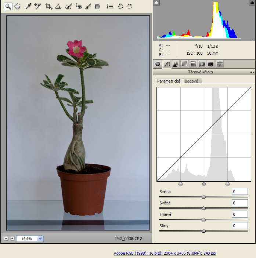
Task: Click the Tmavé value input field
Action: click(240, 214)
